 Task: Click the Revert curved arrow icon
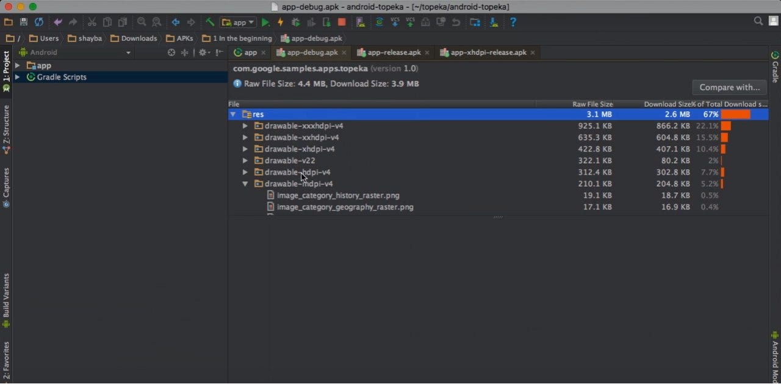[456, 22]
